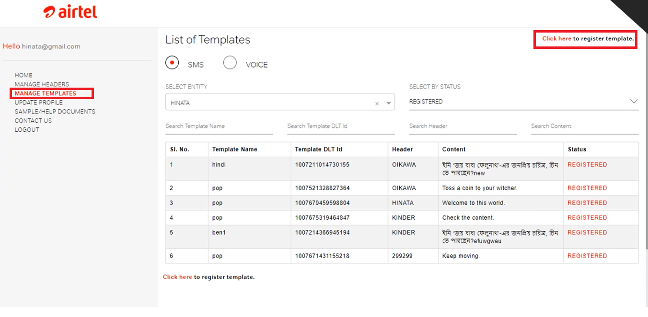Clear the HINATA entity selection
Image resolution: width=648 pixels, height=317 pixels.
377,103
